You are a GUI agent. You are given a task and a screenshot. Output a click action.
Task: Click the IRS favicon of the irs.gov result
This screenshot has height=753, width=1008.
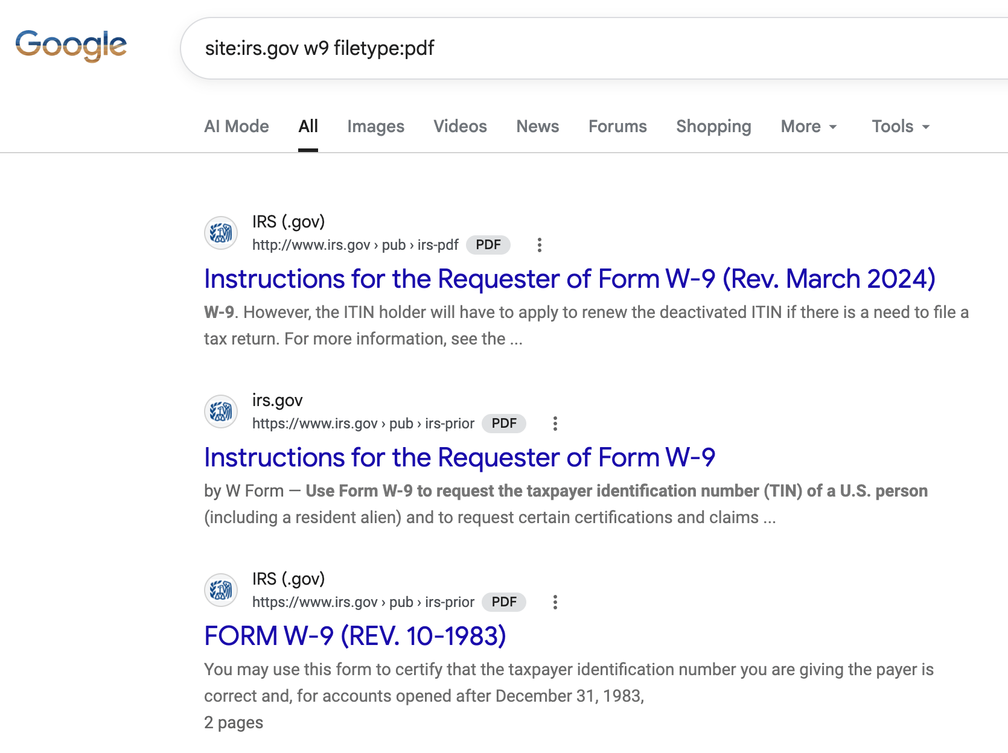click(221, 411)
